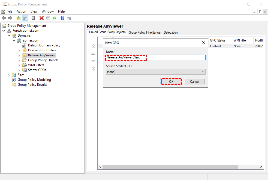This screenshot has height=180, width=268.
Task: Open Properties from the toolbar icon
Action: [48, 18]
